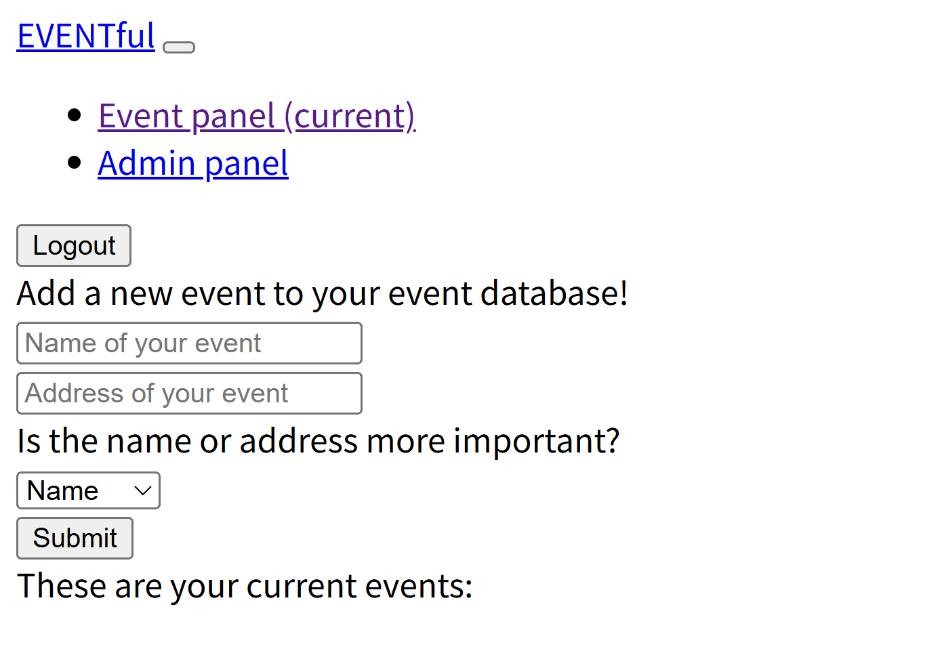Screen dimensions: 942x653
Task: Click the 'Address of your event' input
Action: pos(189,394)
